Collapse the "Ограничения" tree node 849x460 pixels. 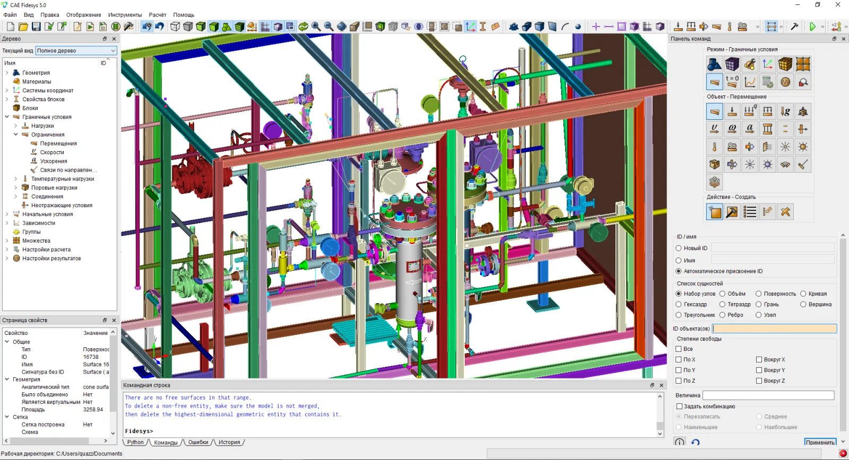(16, 135)
